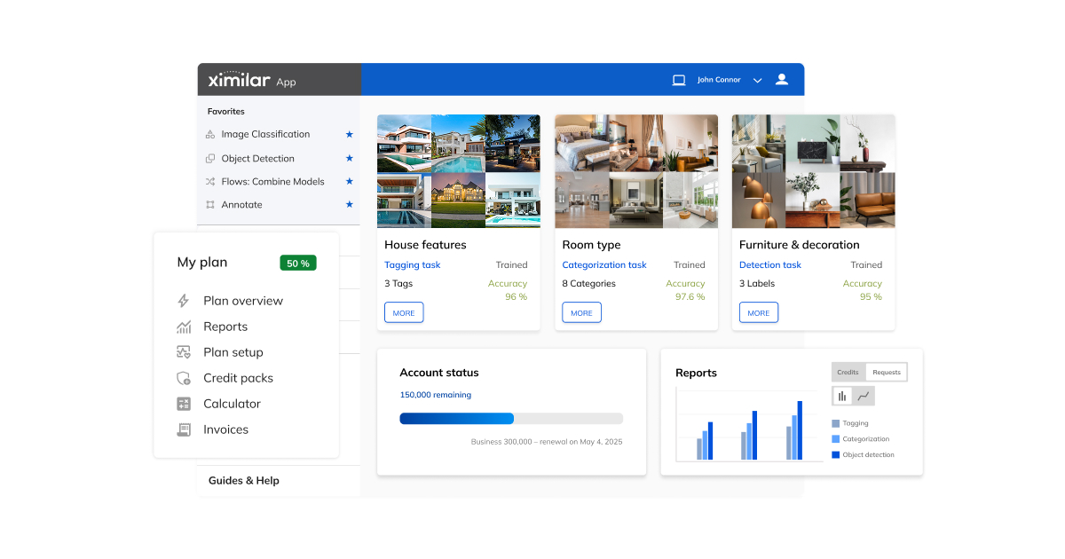Open the Calculator menu entry
Image resolution: width=1065 pixels, height=559 pixels.
tap(232, 404)
